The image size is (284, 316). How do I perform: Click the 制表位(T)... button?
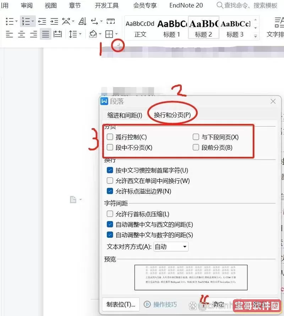point(121,304)
